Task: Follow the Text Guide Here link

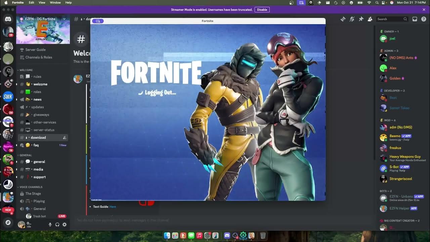Action: 113,207
